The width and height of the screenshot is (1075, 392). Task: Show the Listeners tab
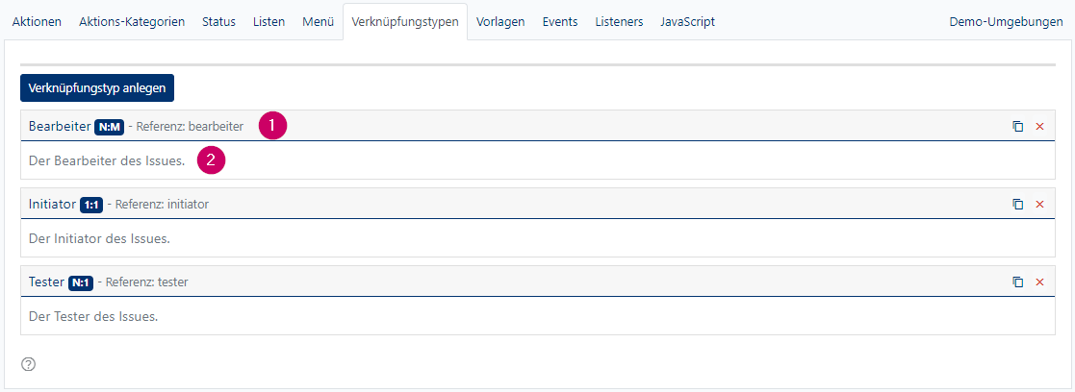[619, 21]
